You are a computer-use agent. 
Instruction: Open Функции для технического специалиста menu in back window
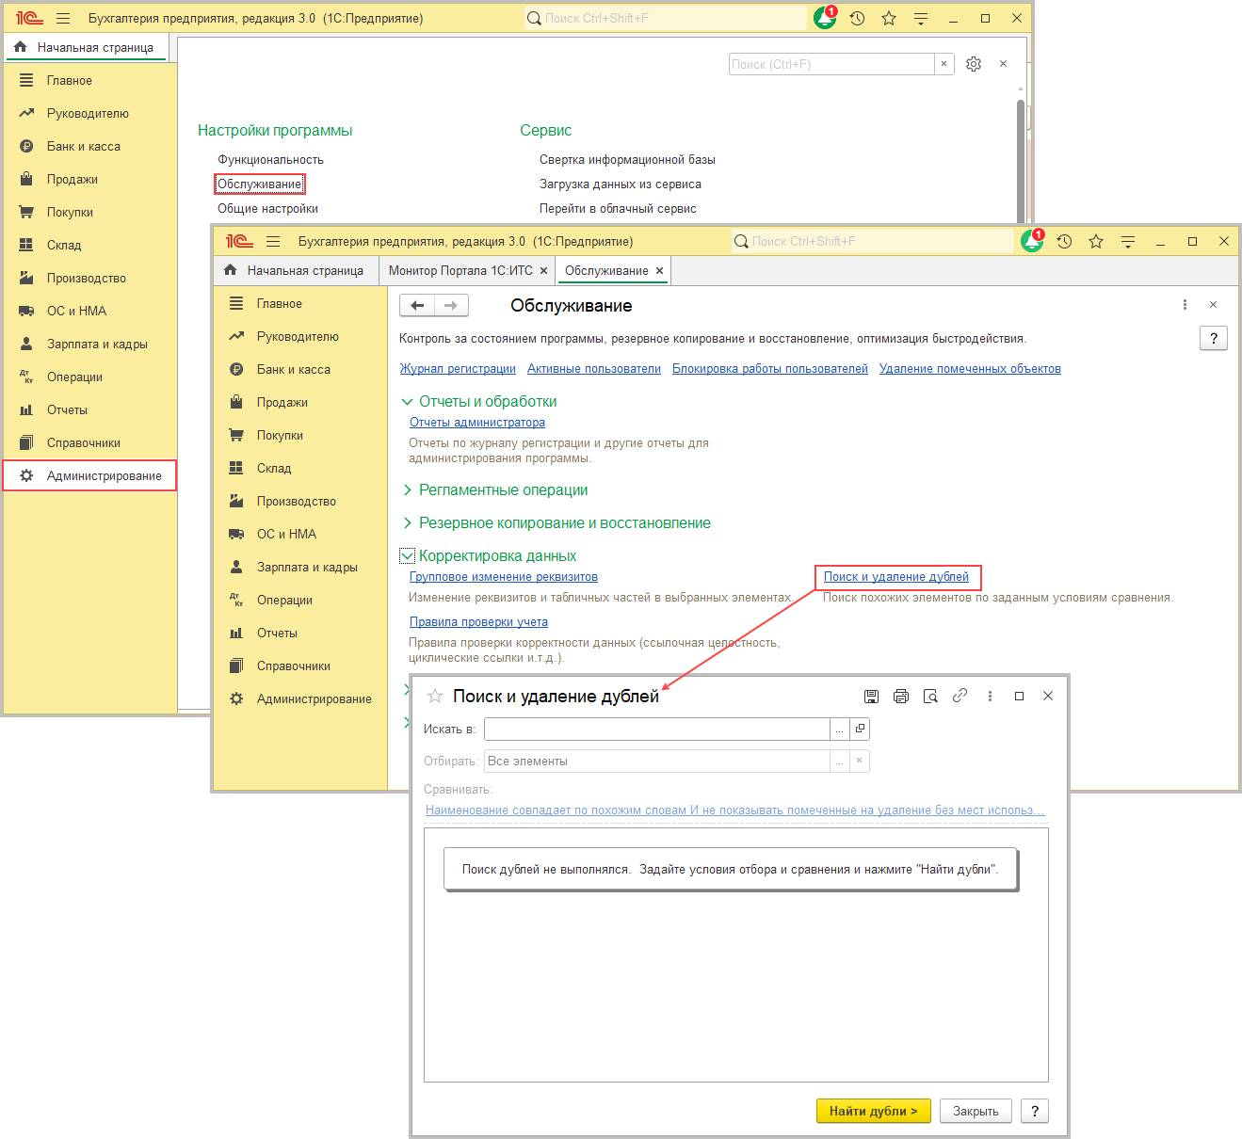[x=921, y=18]
